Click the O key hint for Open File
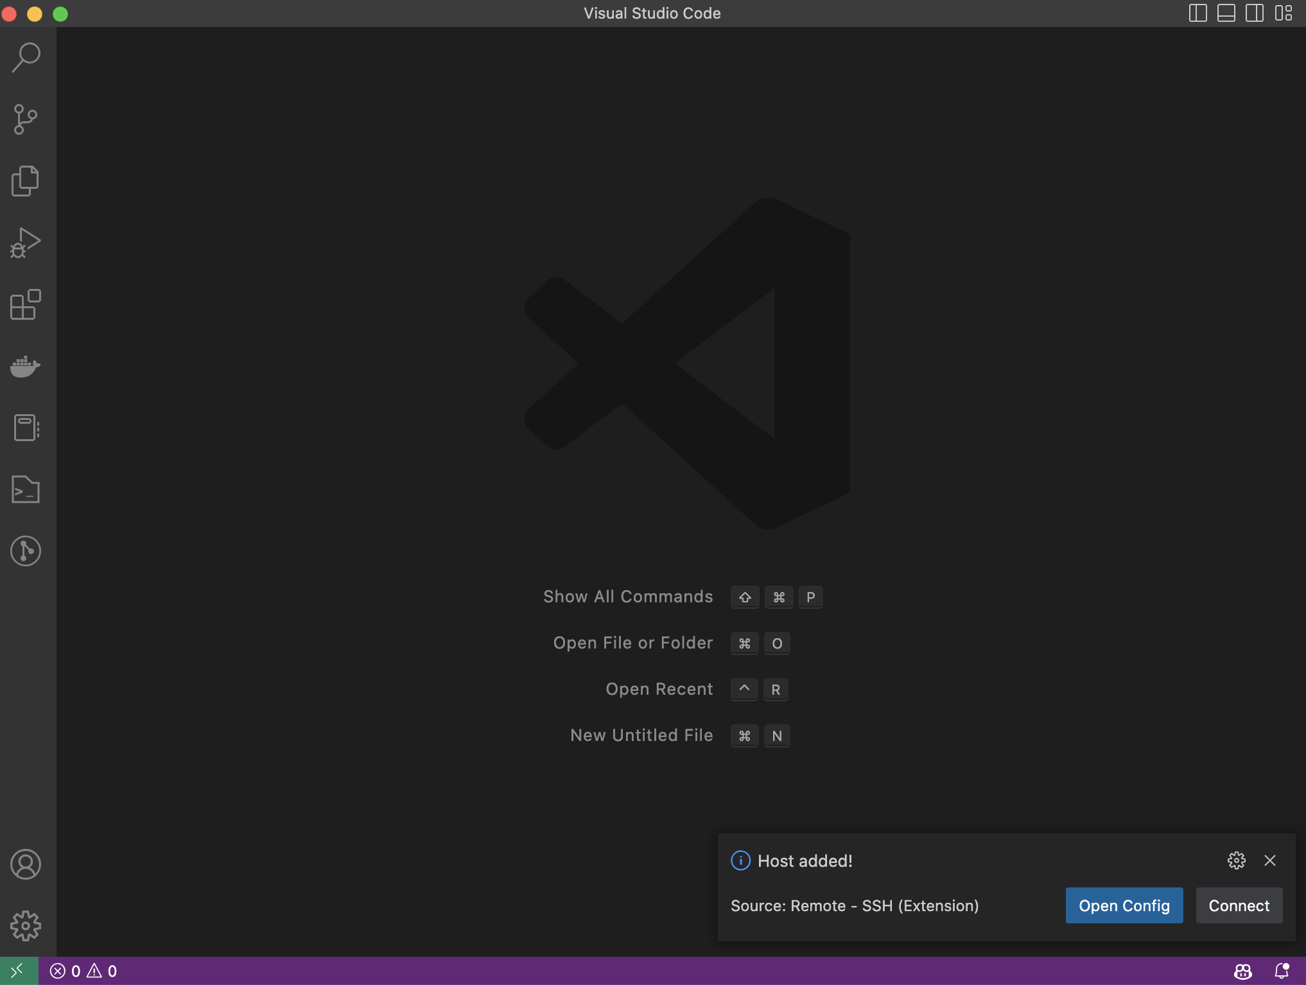1306x985 pixels. (777, 643)
